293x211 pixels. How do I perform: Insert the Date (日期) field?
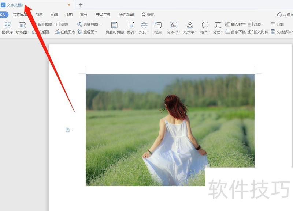[277, 24]
